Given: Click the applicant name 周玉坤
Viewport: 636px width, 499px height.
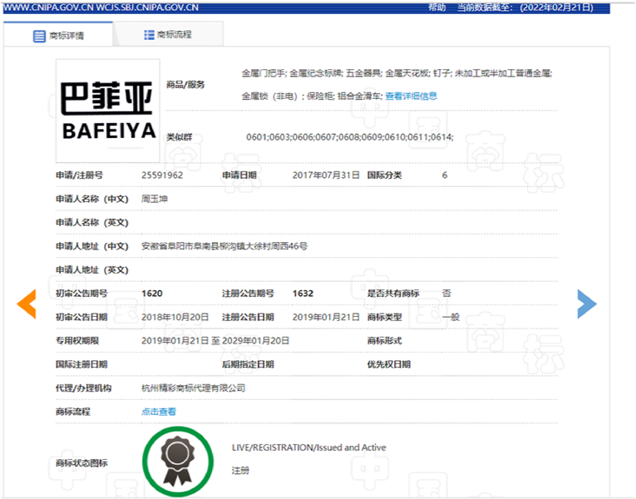Looking at the screenshot, I should click(155, 199).
